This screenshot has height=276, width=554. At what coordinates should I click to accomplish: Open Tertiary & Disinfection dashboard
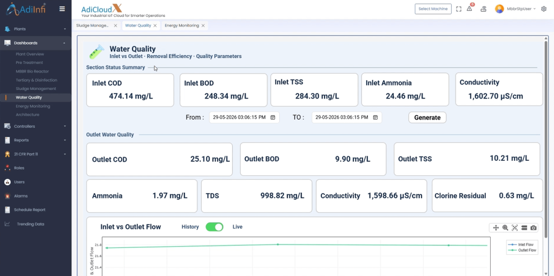point(36,80)
